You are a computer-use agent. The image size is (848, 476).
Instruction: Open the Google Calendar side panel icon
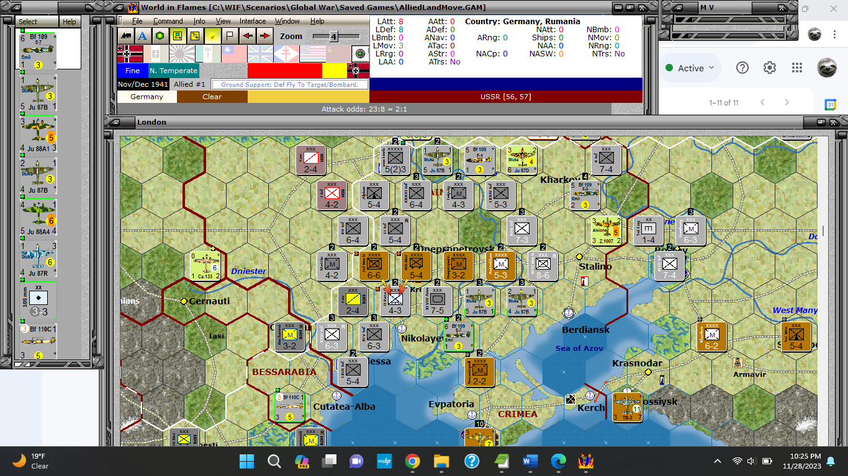831,105
